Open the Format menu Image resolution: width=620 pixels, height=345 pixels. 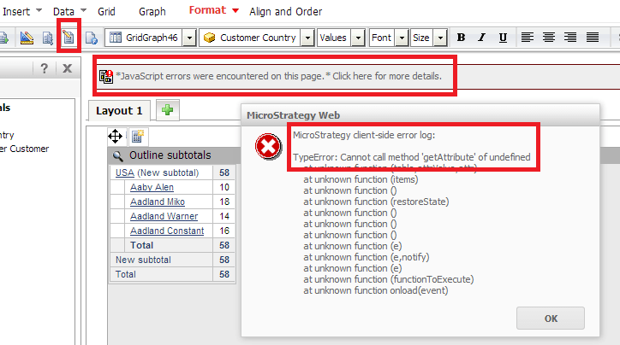(x=207, y=10)
